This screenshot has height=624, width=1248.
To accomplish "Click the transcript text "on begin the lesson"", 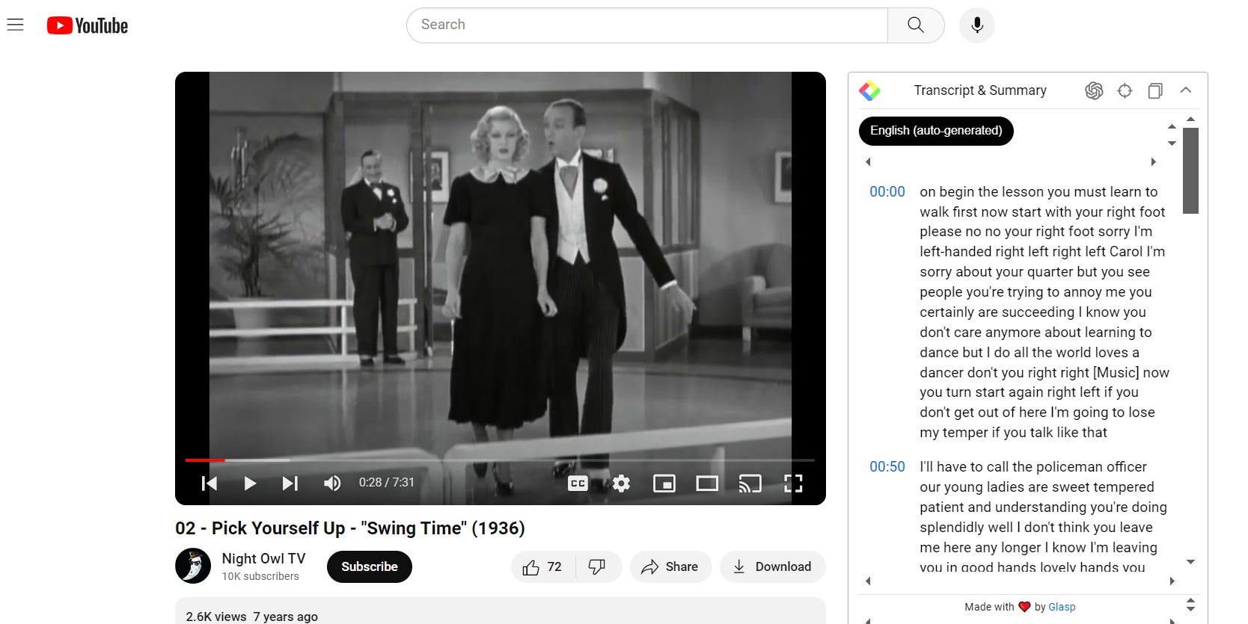I will [982, 192].
